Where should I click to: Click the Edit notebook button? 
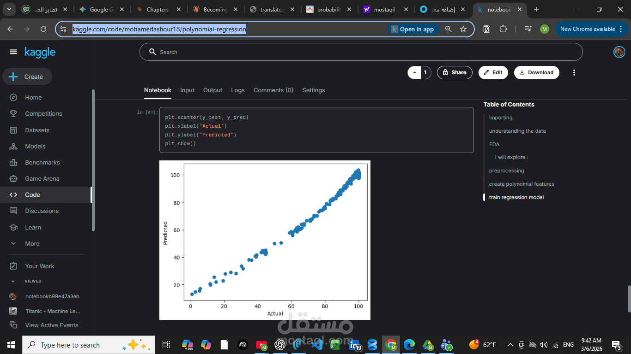point(493,72)
